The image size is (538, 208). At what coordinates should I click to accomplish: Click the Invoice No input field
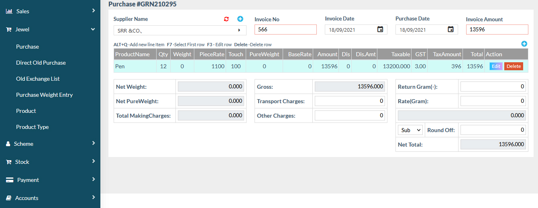coord(285,29)
